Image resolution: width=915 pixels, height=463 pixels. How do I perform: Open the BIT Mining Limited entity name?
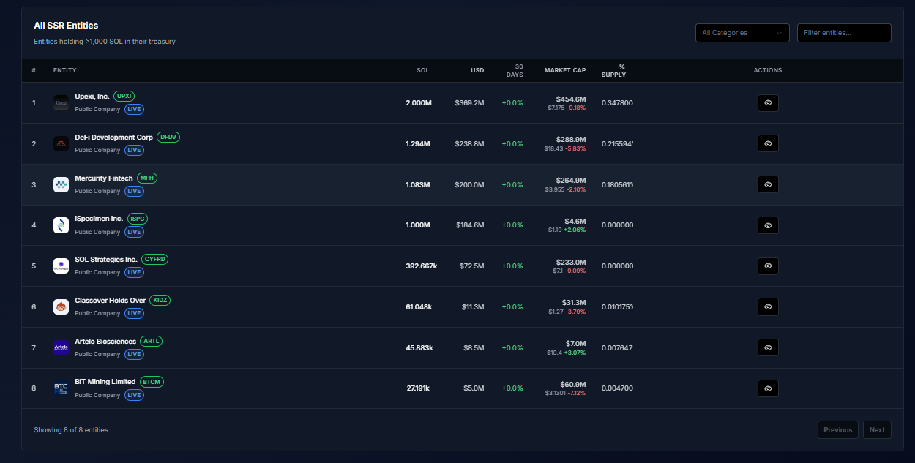click(x=105, y=382)
